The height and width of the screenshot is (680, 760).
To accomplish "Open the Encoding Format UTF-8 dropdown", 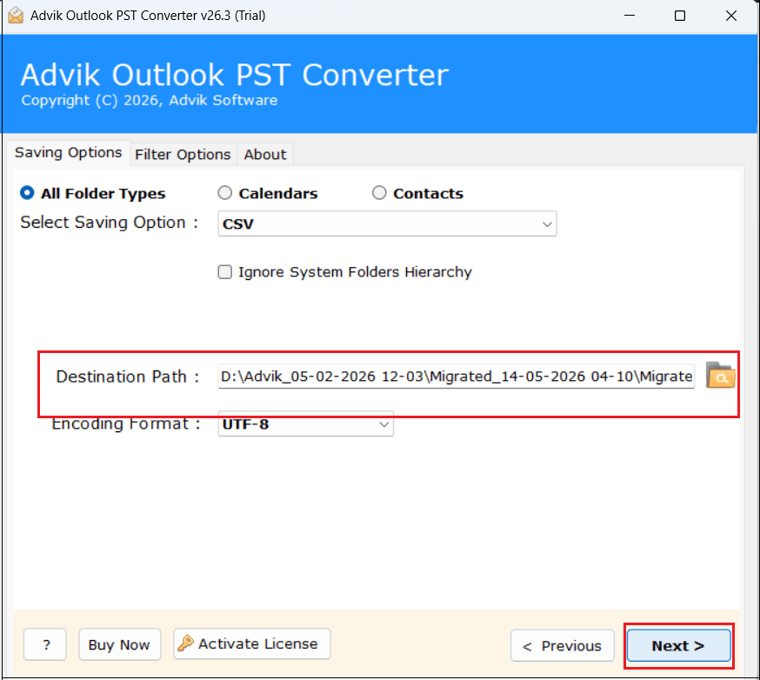I will (306, 424).
